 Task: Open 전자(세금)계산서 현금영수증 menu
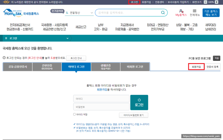(x=20, y=27)
